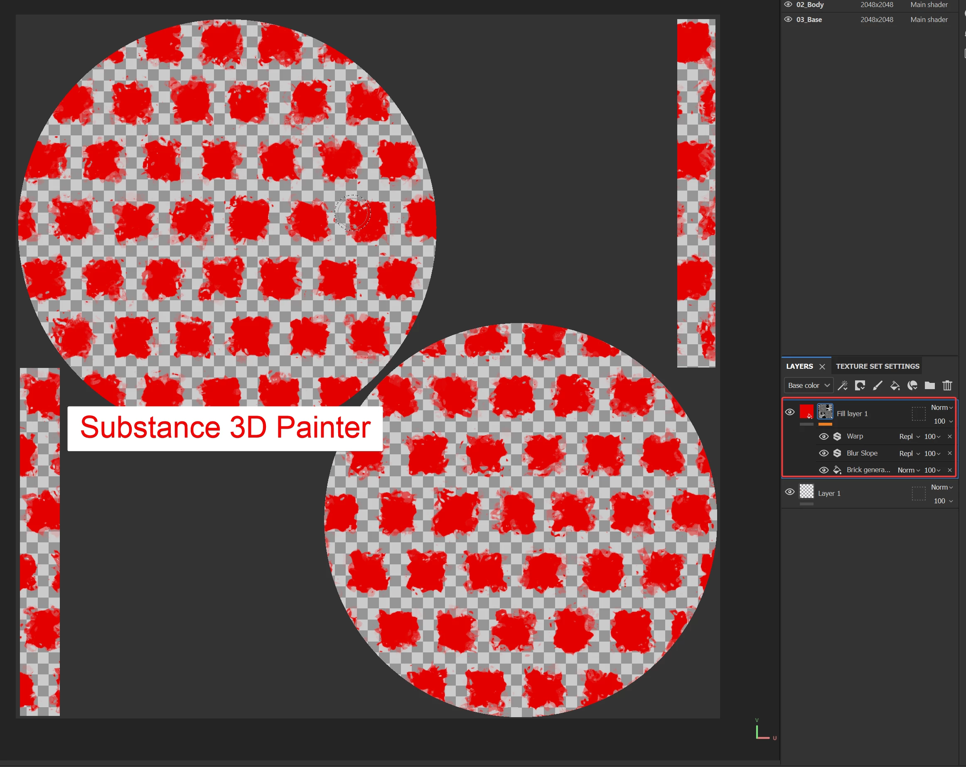Switch to Texture Set Settings tab

tap(877, 366)
